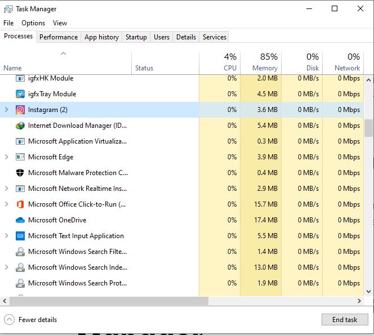
Task: Select the Microsoft OneDrive row name
Action: click(x=57, y=220)
